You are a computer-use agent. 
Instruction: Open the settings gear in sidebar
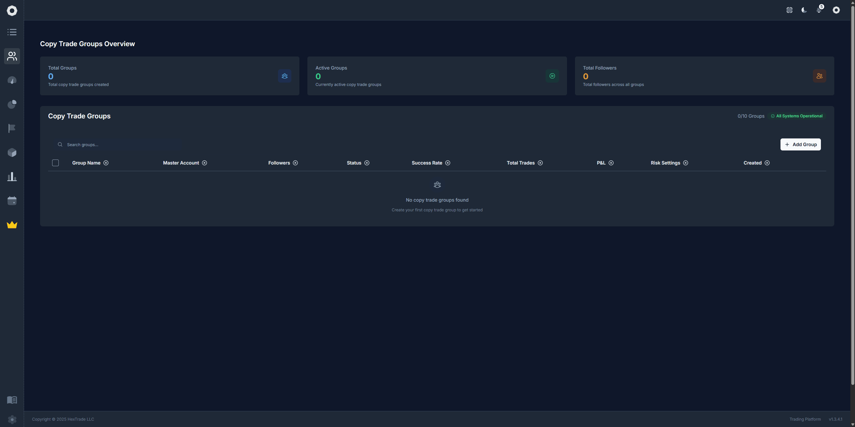point(12,419)
